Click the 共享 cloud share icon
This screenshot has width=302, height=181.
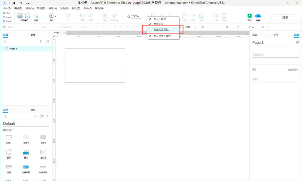pyautogui.click(x=258, y=16)
